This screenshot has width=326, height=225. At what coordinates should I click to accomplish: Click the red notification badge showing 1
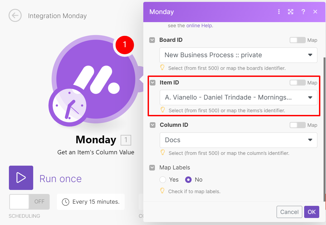pyautogui.click(x=125, y=45)
